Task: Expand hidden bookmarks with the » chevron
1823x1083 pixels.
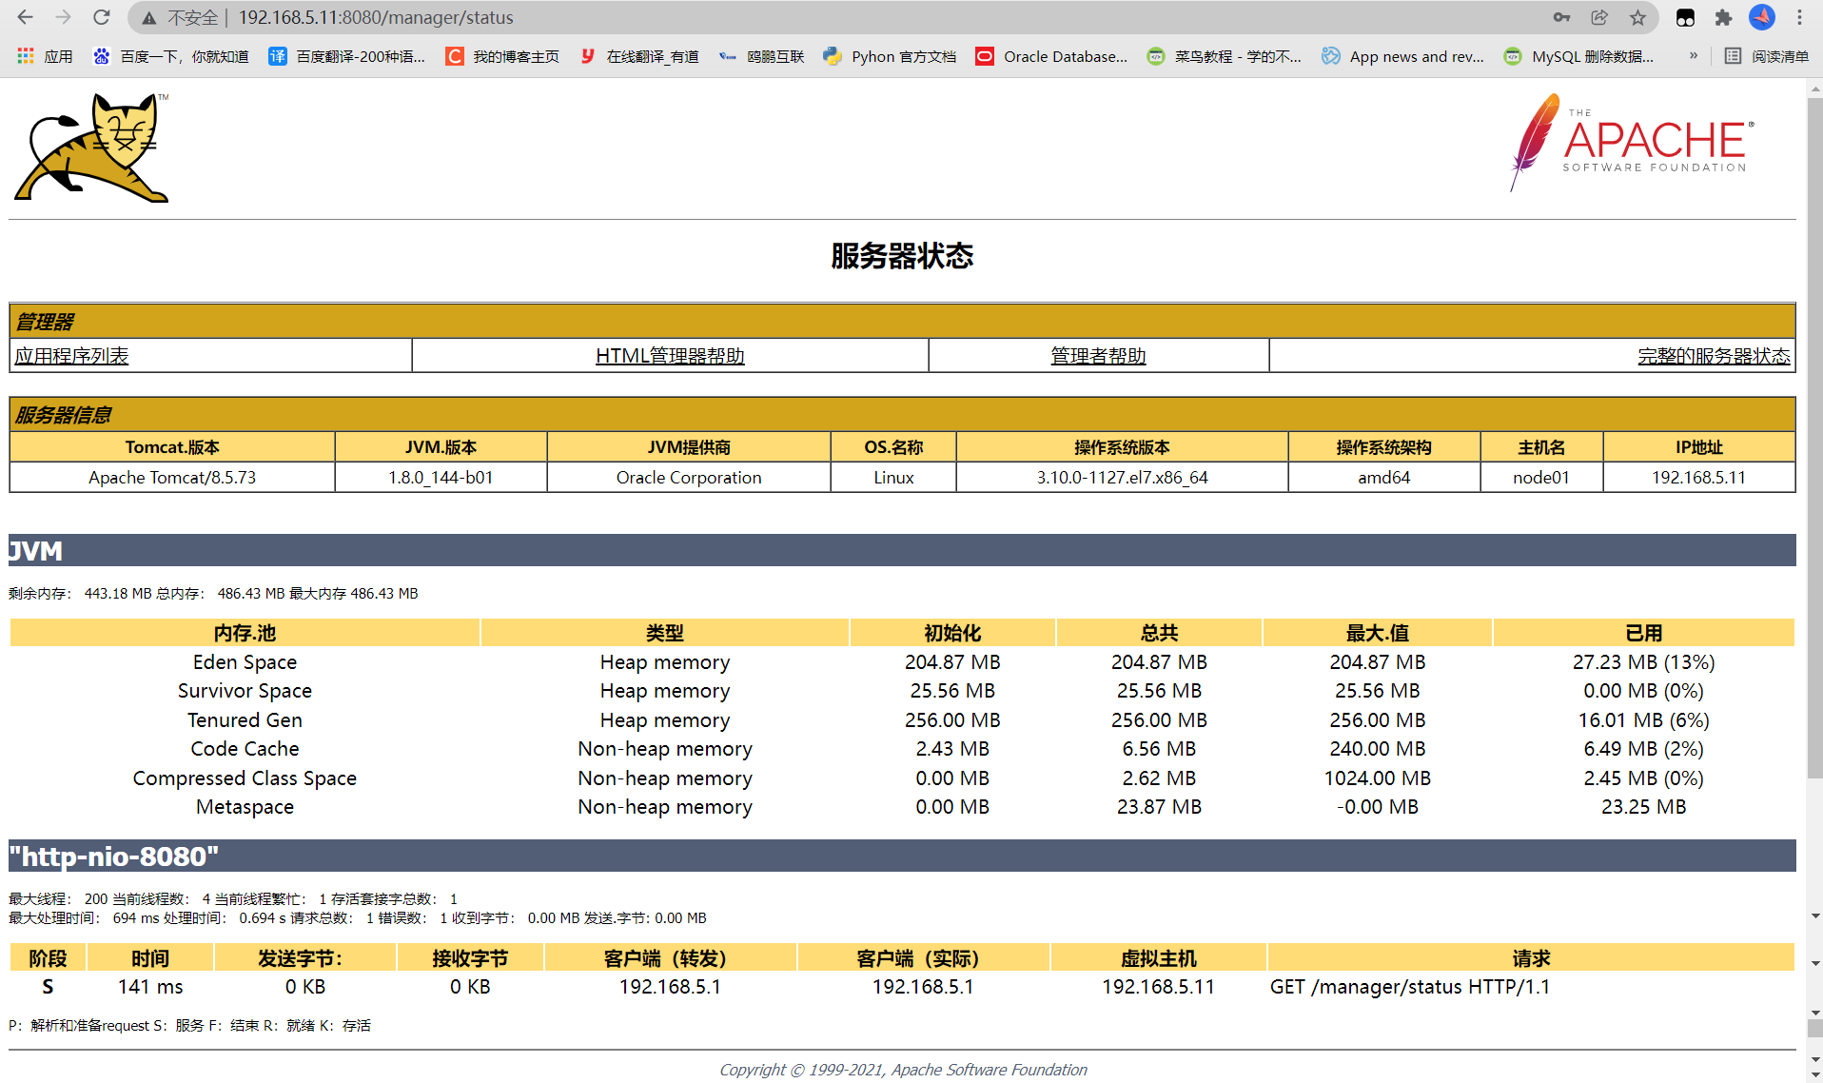Action: 1694,56
